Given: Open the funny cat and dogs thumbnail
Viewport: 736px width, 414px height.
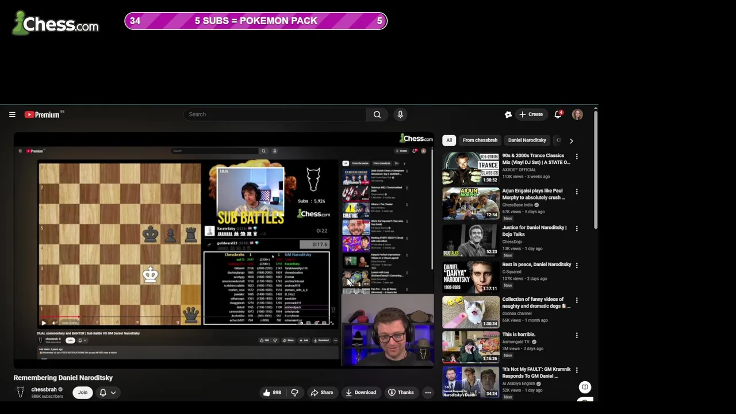Looking at the screenshot, I should 471,312.
